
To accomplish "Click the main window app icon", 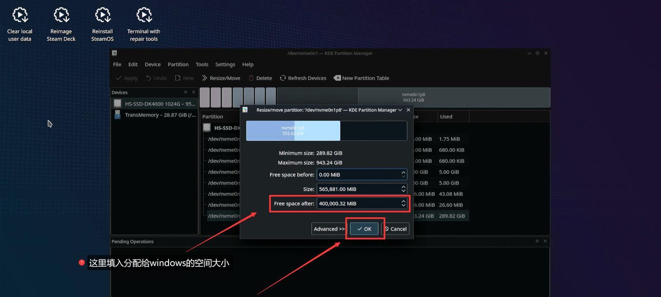I will tap(115, 53).
